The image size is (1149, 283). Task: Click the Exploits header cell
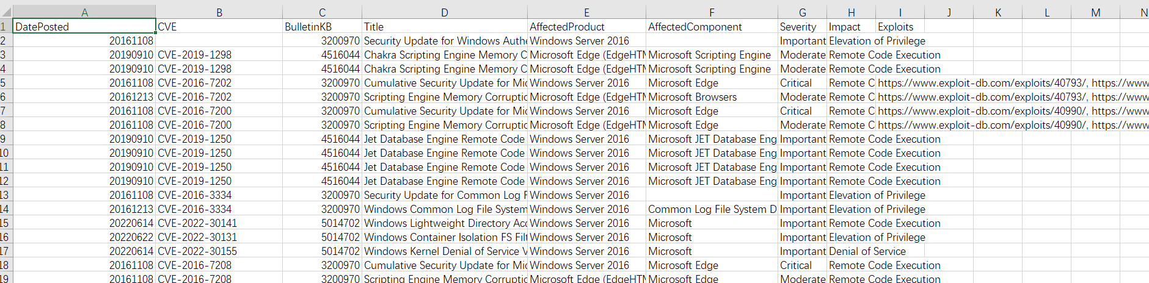click(x=899, y=26)
